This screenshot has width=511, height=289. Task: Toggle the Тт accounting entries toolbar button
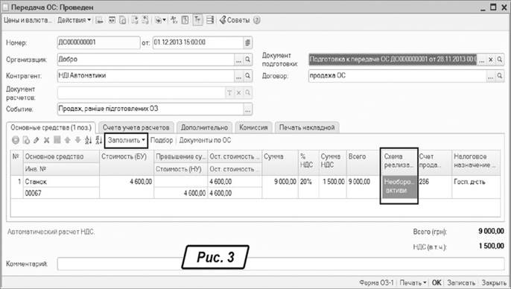click(x=197, y=20)
